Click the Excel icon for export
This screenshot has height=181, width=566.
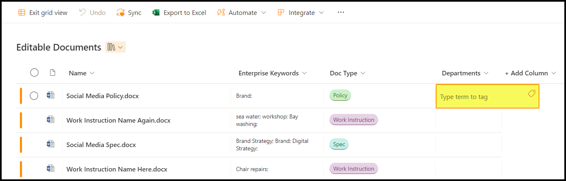(156, 13)
